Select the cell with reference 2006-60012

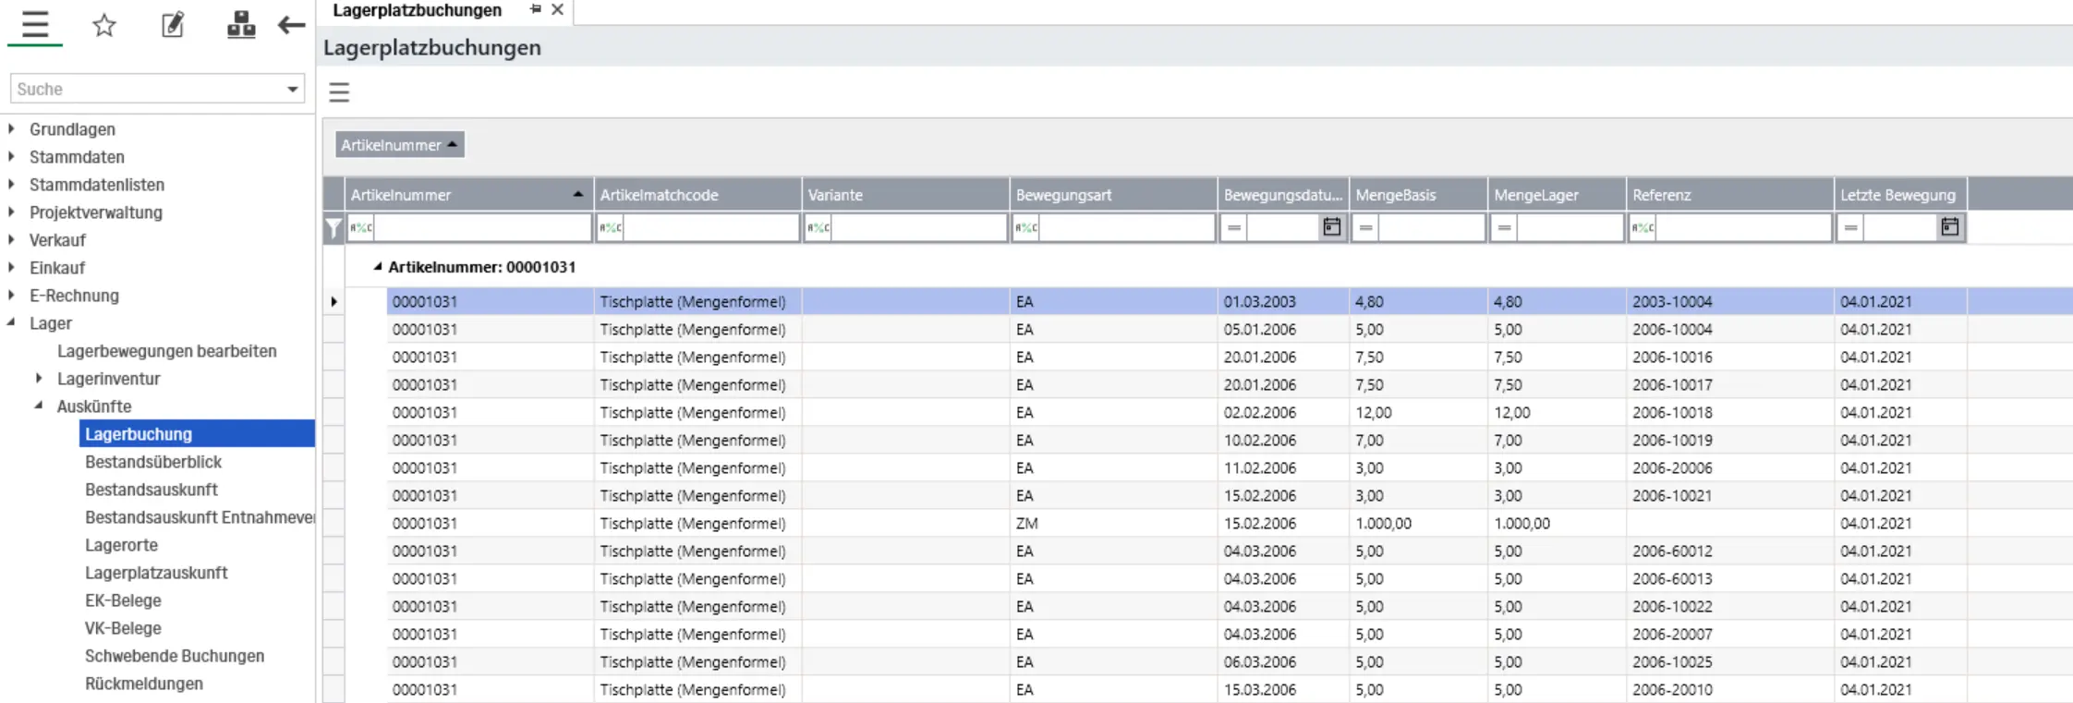(1730, 551)
